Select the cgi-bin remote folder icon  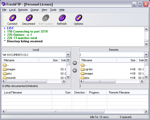point(82,69)
